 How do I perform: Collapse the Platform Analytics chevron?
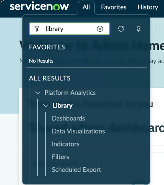pyautogui.click(x=38, y=93)
